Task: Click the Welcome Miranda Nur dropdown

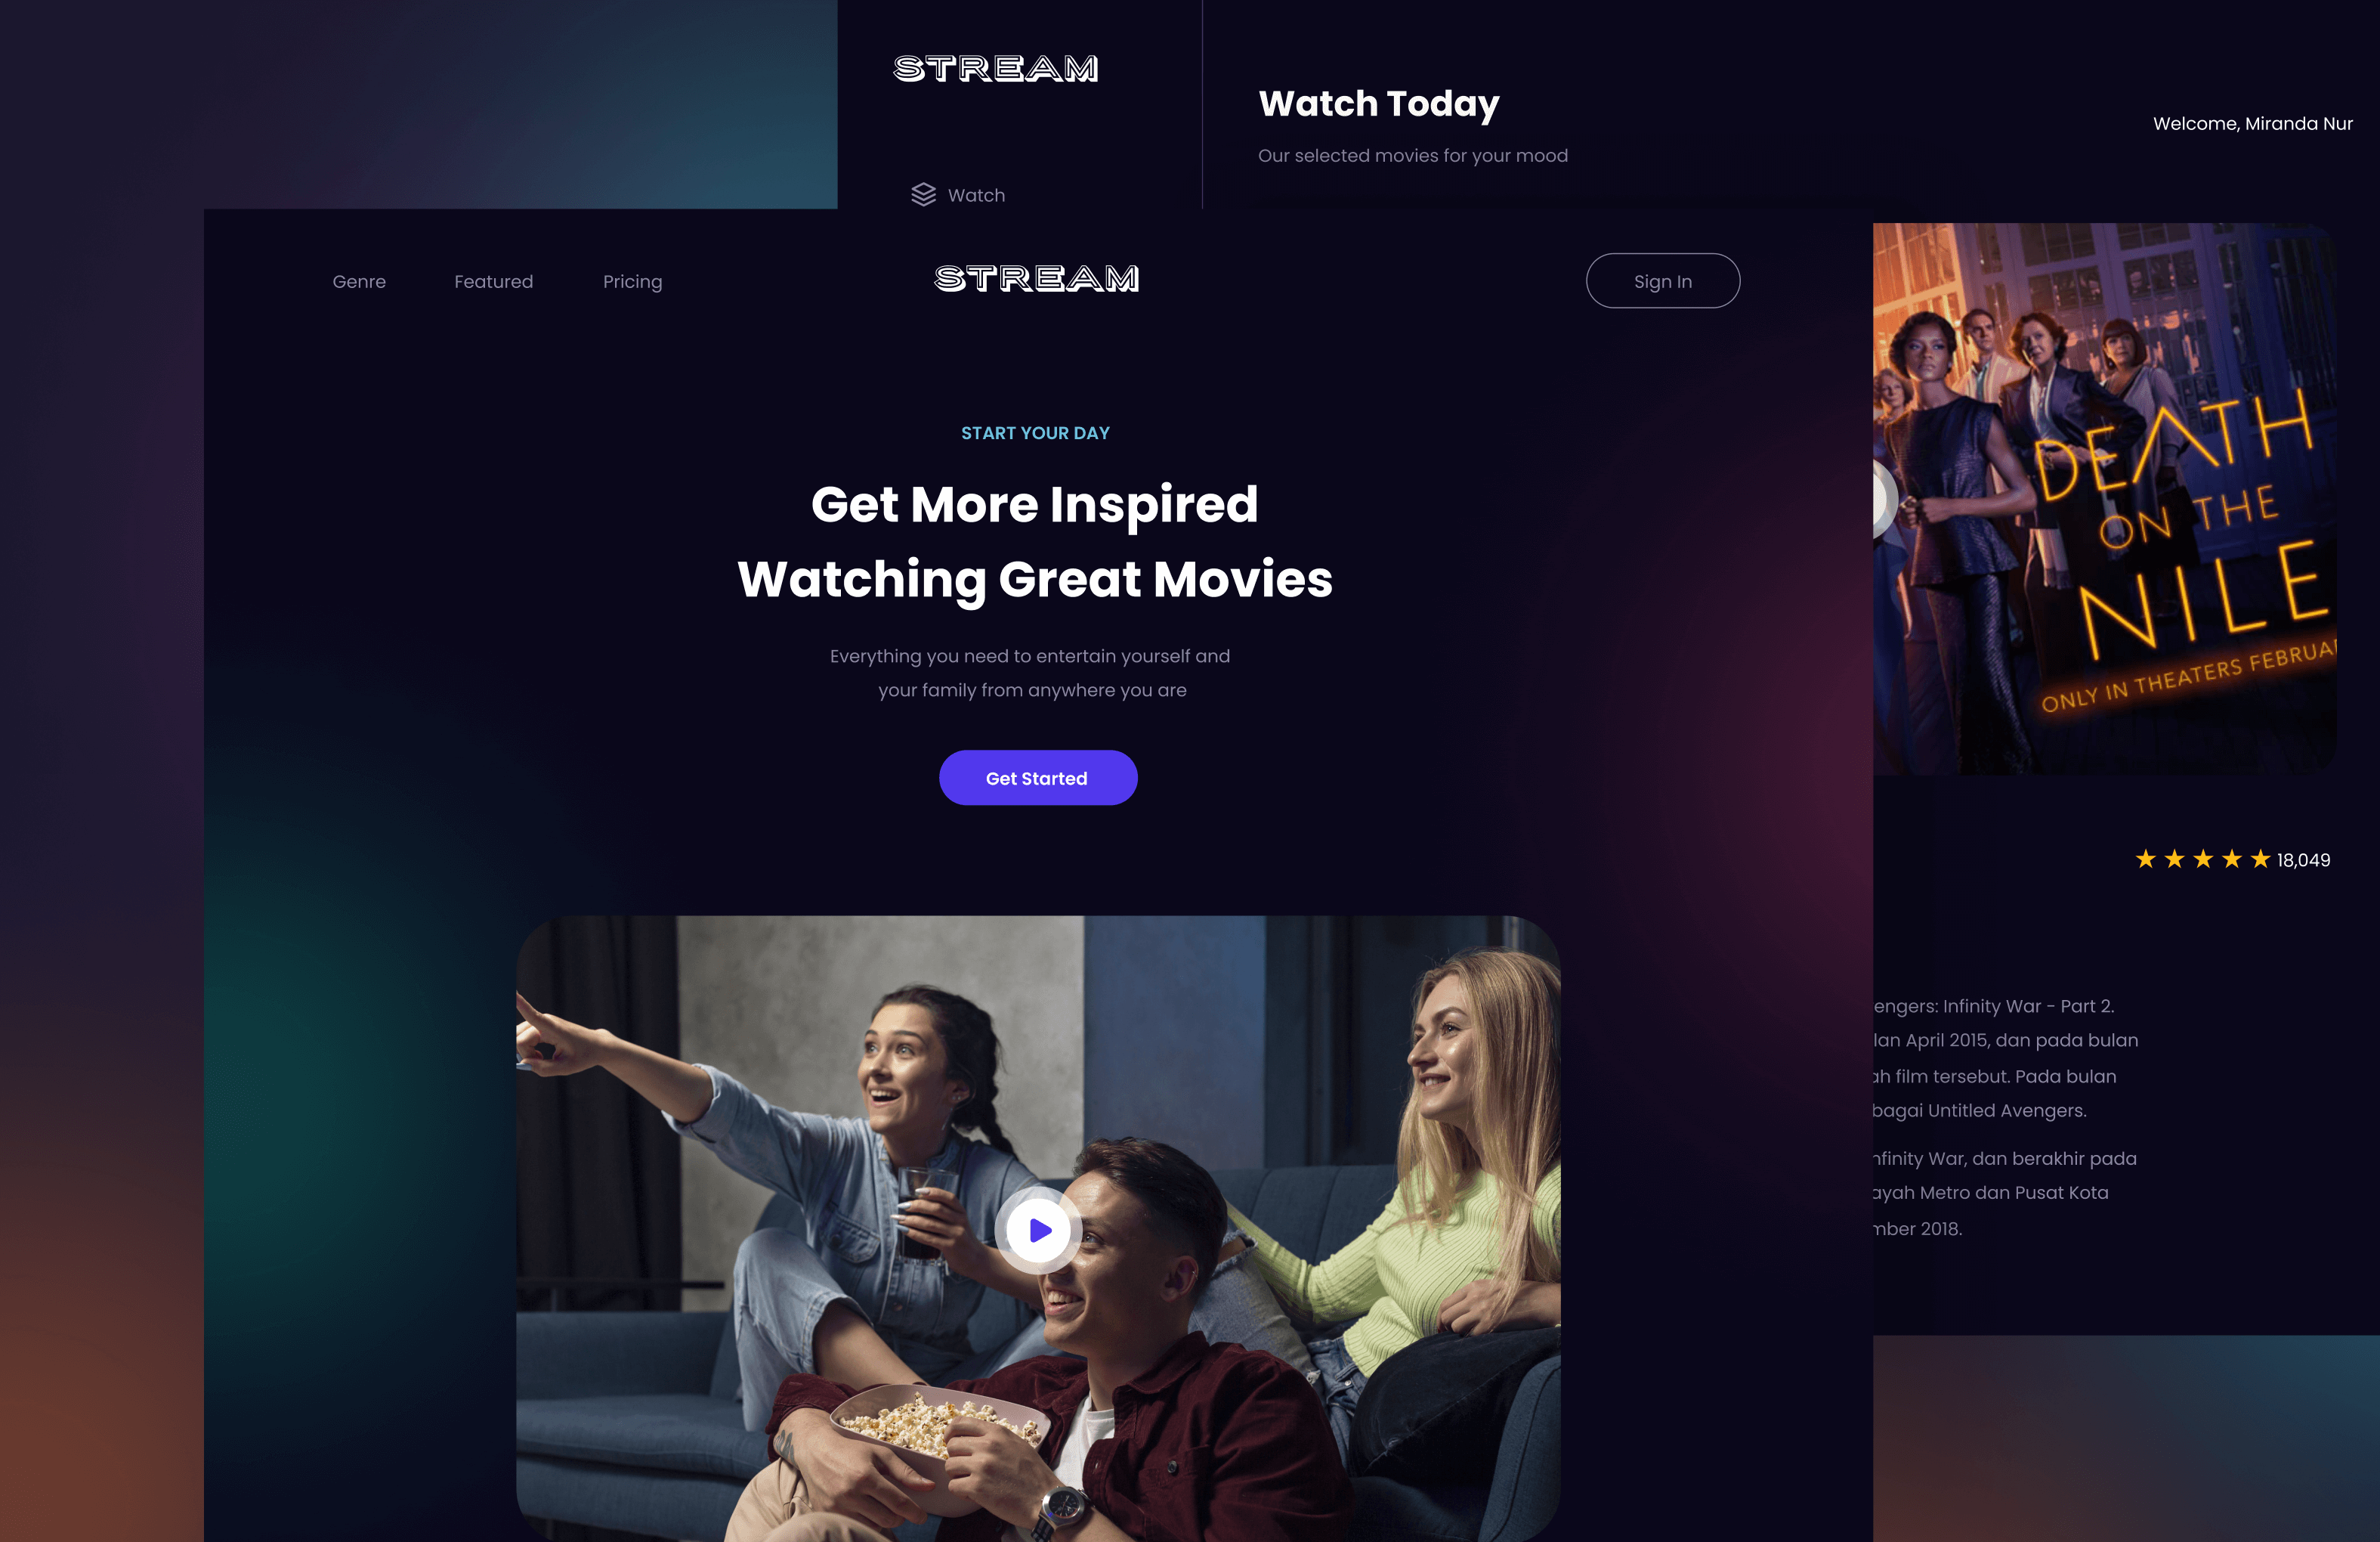Action: click(x=2250, y=125)
